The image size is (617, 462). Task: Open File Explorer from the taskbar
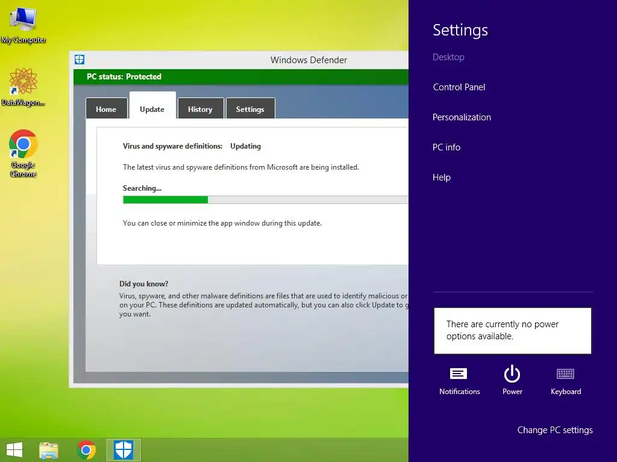[x=49, y=450]
